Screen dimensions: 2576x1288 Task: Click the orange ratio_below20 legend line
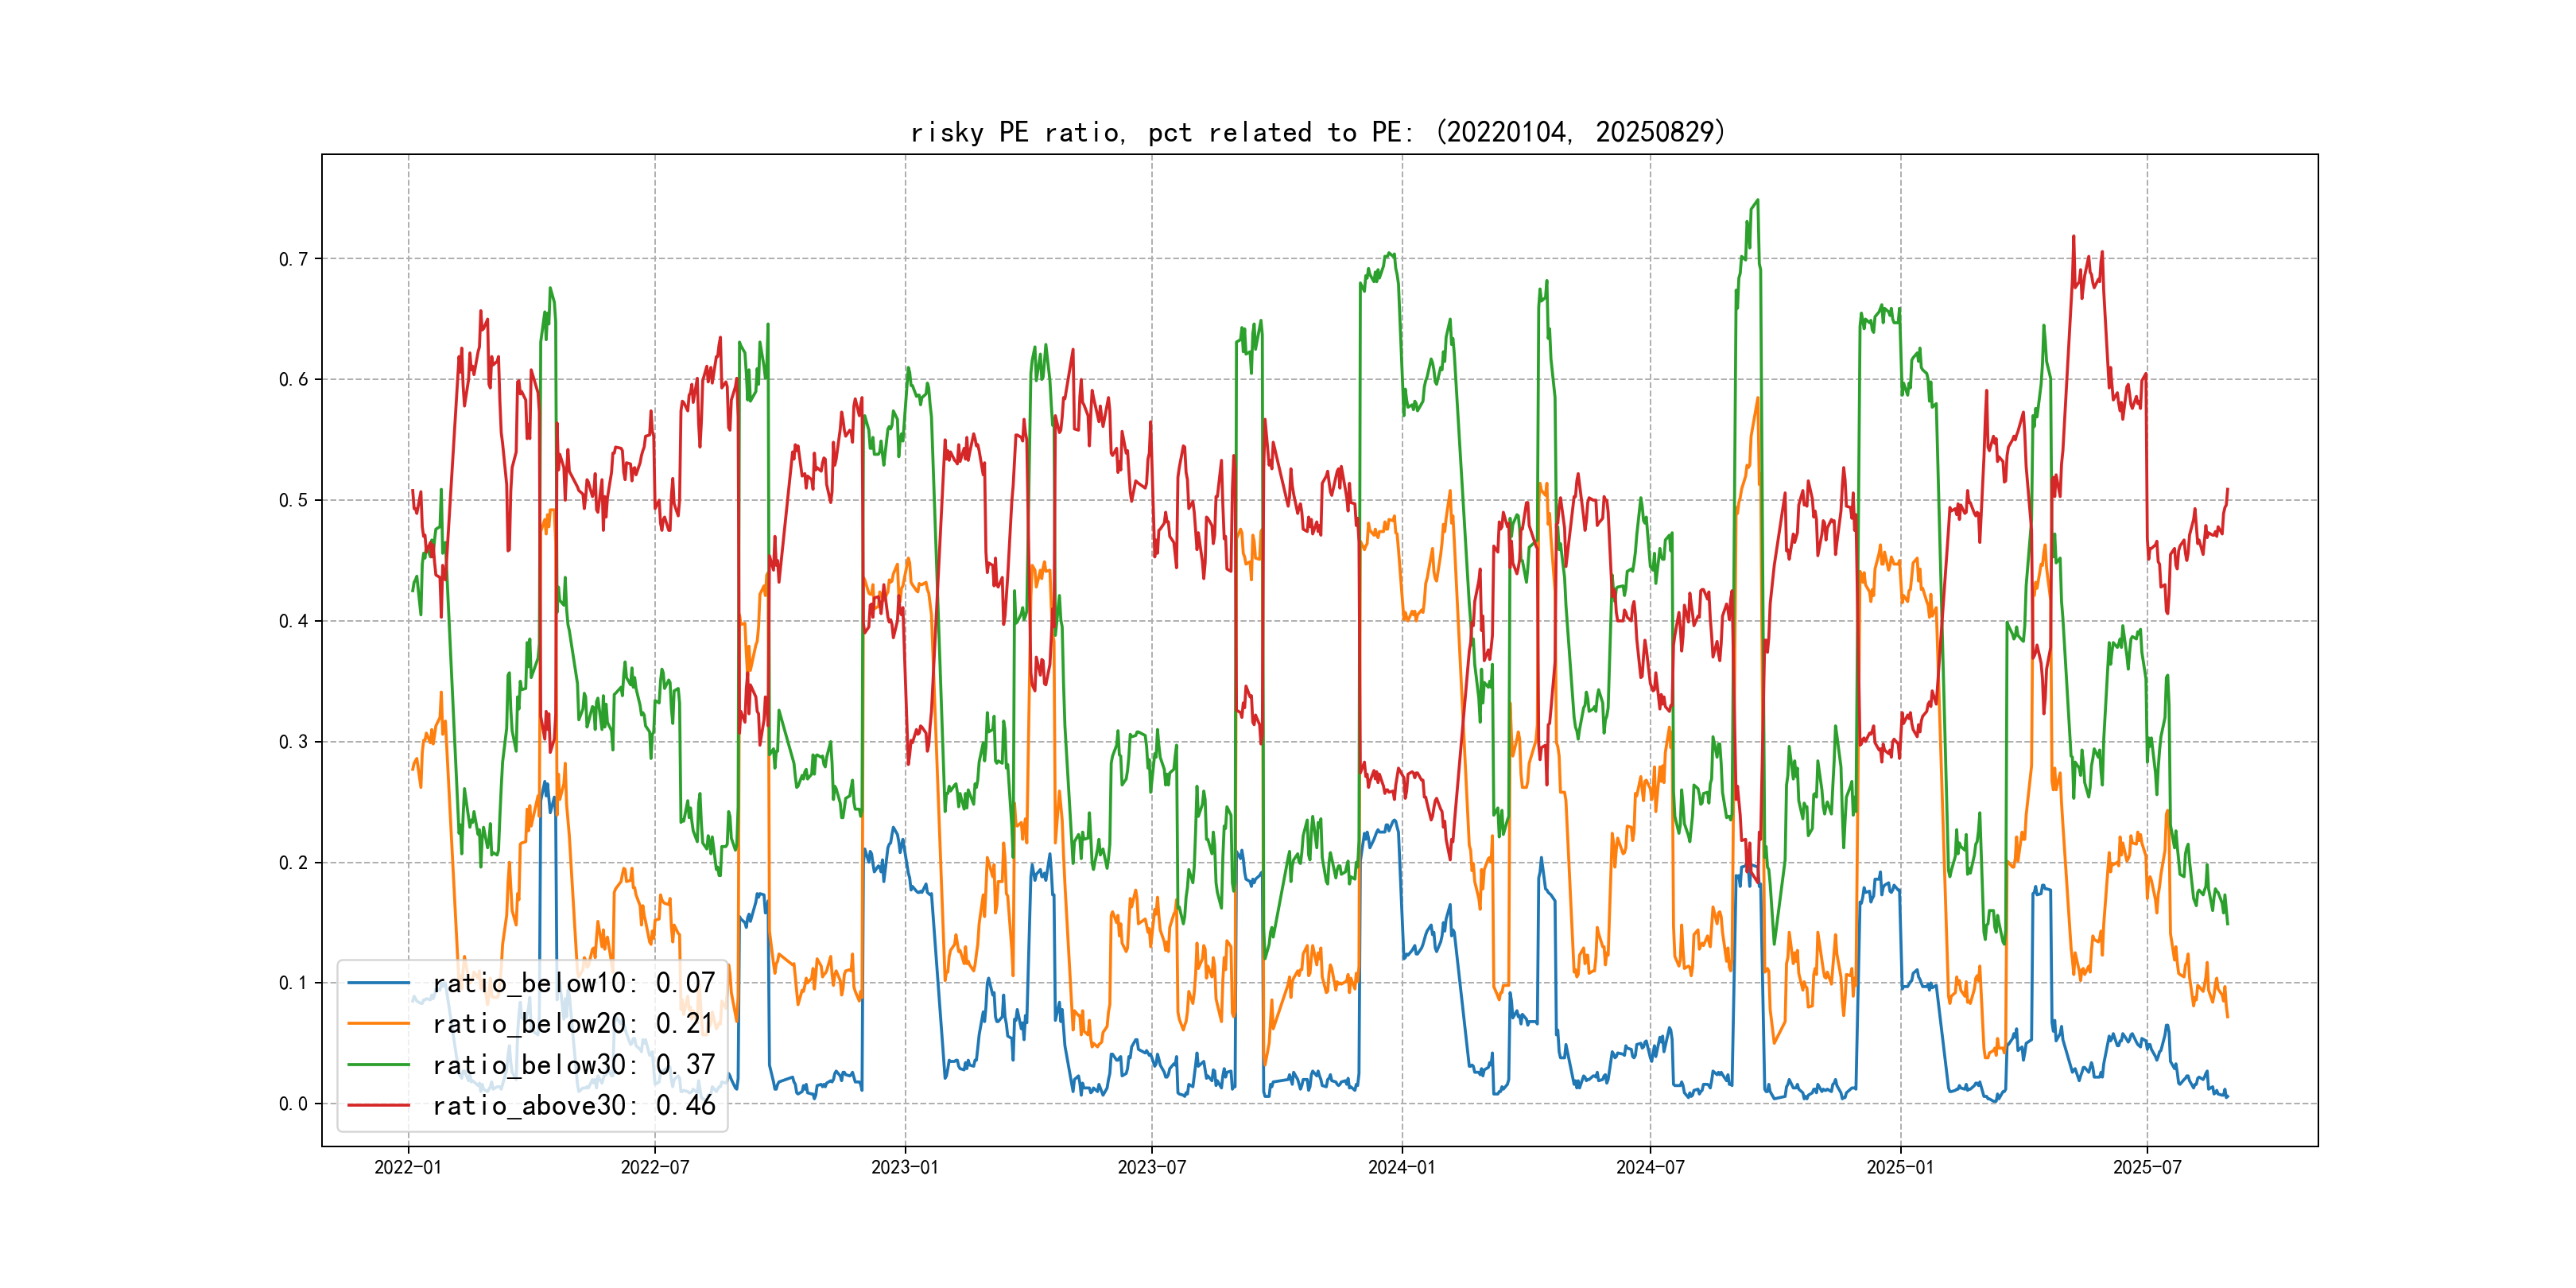tap(378, 1024)
